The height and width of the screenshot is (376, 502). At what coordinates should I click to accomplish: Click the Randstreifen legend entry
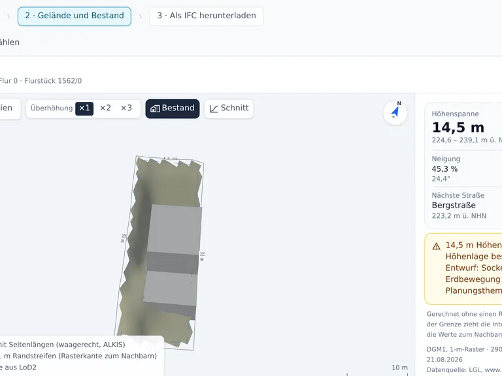[79, 356]
